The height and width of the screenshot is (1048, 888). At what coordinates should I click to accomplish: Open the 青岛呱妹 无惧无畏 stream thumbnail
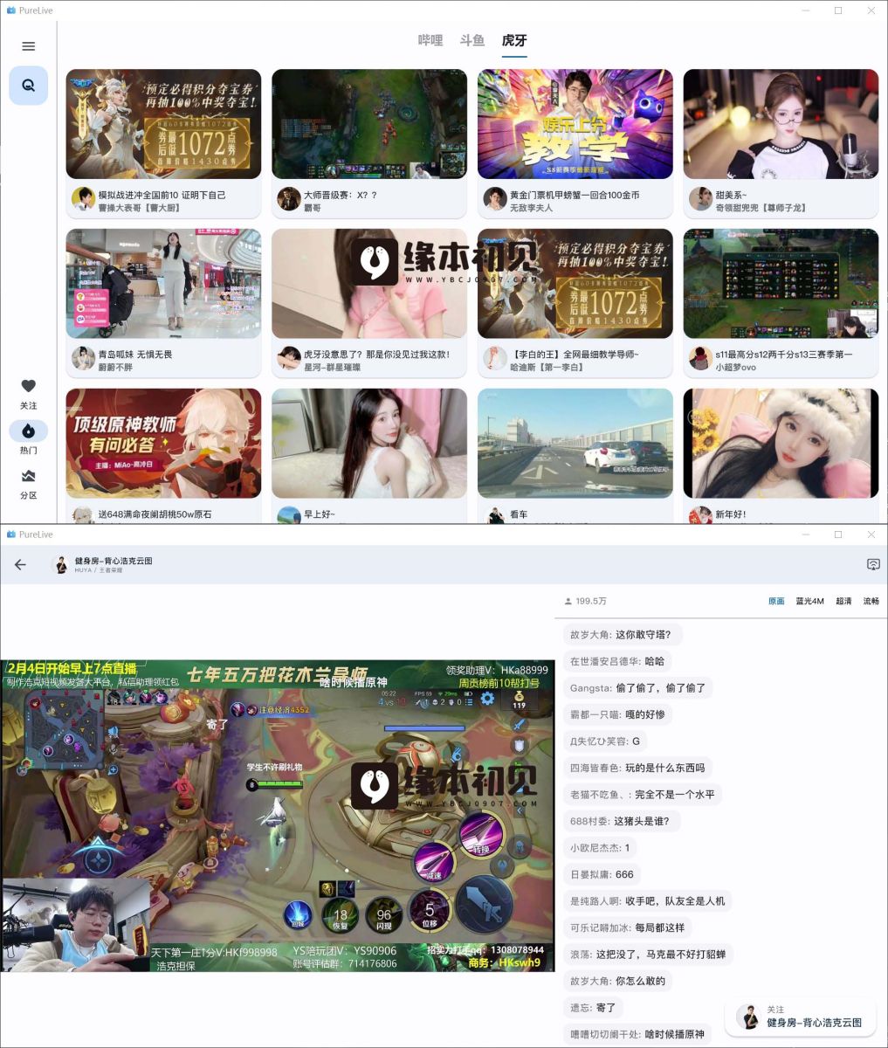click(163, 284)
